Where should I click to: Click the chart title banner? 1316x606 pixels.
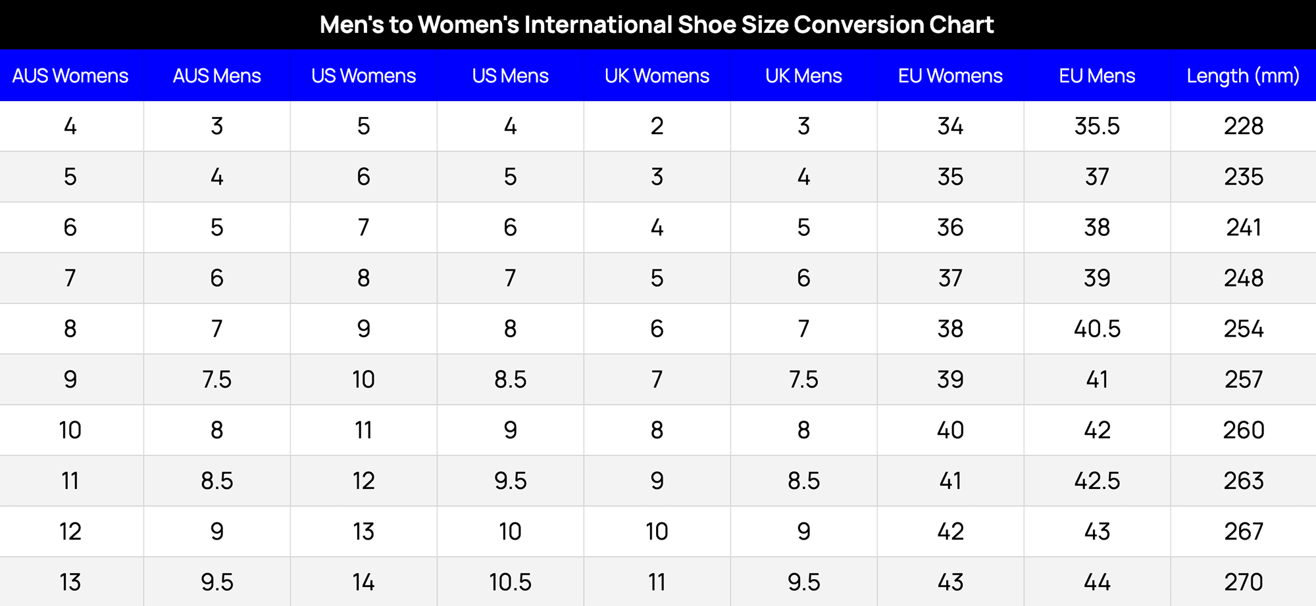click(657, 25)
